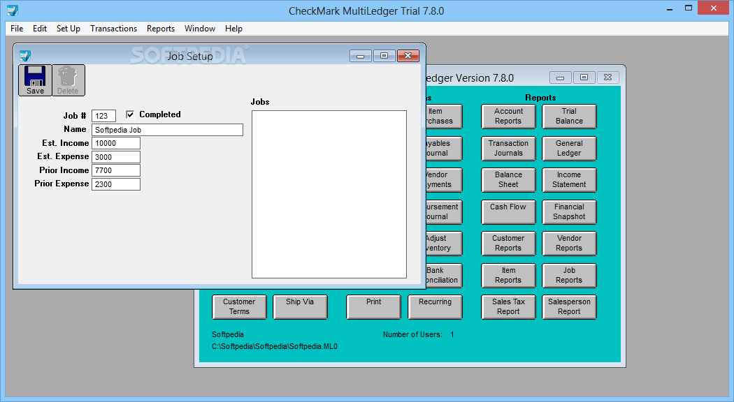Click the Prior Expense field
Viewport: 734px width, 402px height.
[x=115, y=184]
